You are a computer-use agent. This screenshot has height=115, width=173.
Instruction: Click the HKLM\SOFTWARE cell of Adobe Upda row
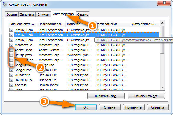pos(112,50)
